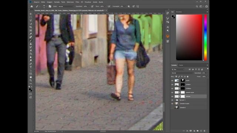The image size is (237, 133).
Task: Select the Pen tool
Action: [31, 64]
